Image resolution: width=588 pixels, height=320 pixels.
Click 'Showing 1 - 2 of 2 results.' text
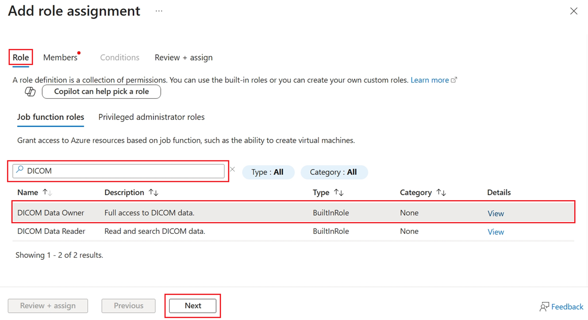coord(59,255)
